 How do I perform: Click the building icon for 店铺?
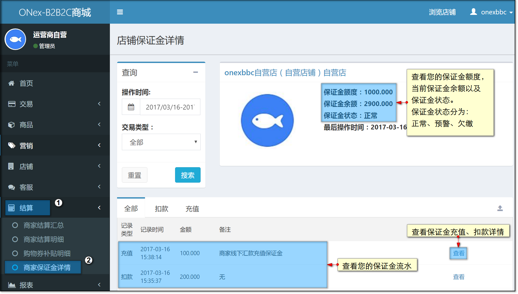pos(11,166)
